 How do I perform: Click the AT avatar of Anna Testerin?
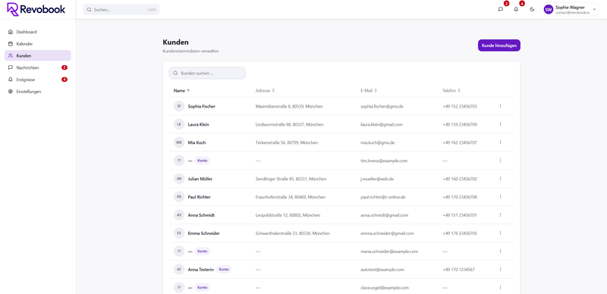179,270
